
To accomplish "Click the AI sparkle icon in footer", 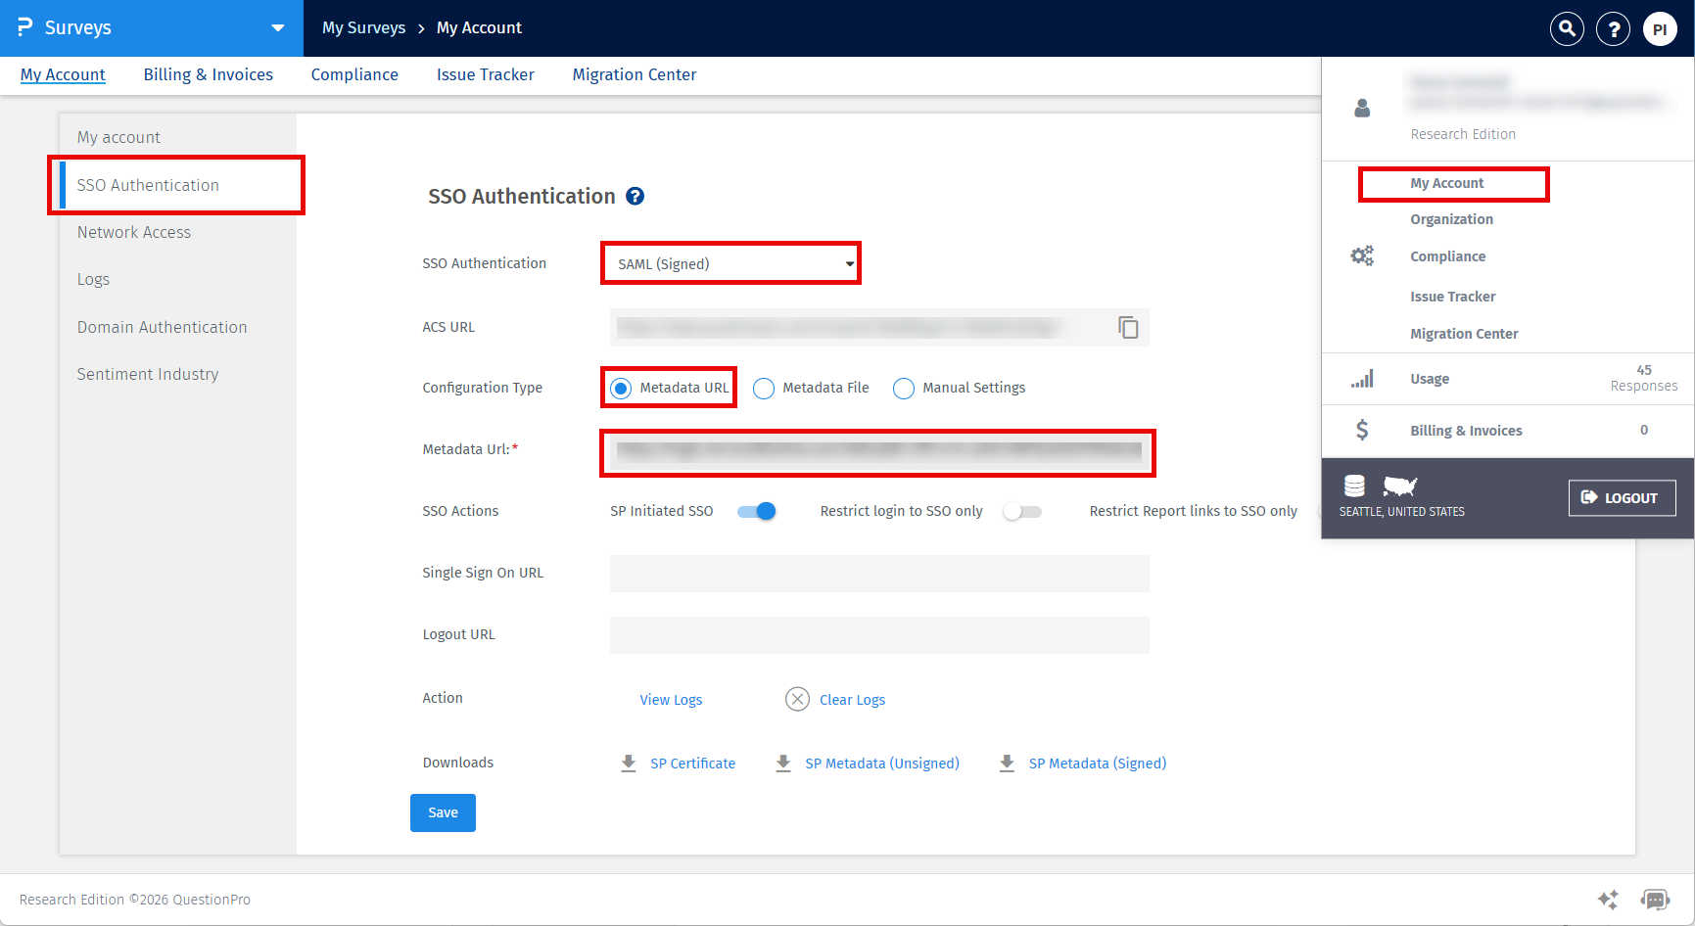I will [1607, 900].
